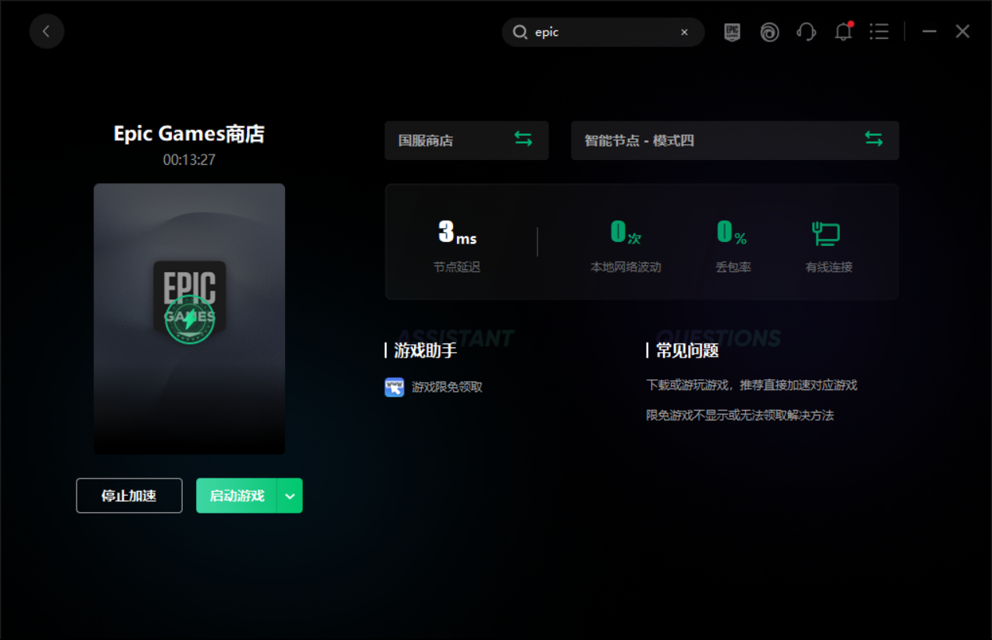
Task: Click the 游戏助手 section heading
Action: point(425,350)
